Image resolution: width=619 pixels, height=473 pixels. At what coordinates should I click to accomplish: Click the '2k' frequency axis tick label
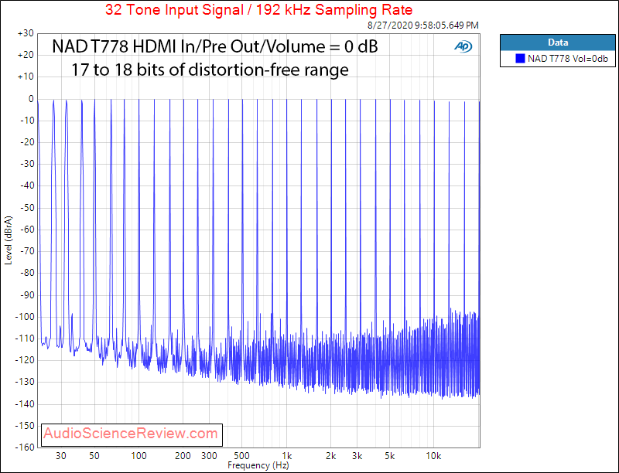[x=331, y=456]
